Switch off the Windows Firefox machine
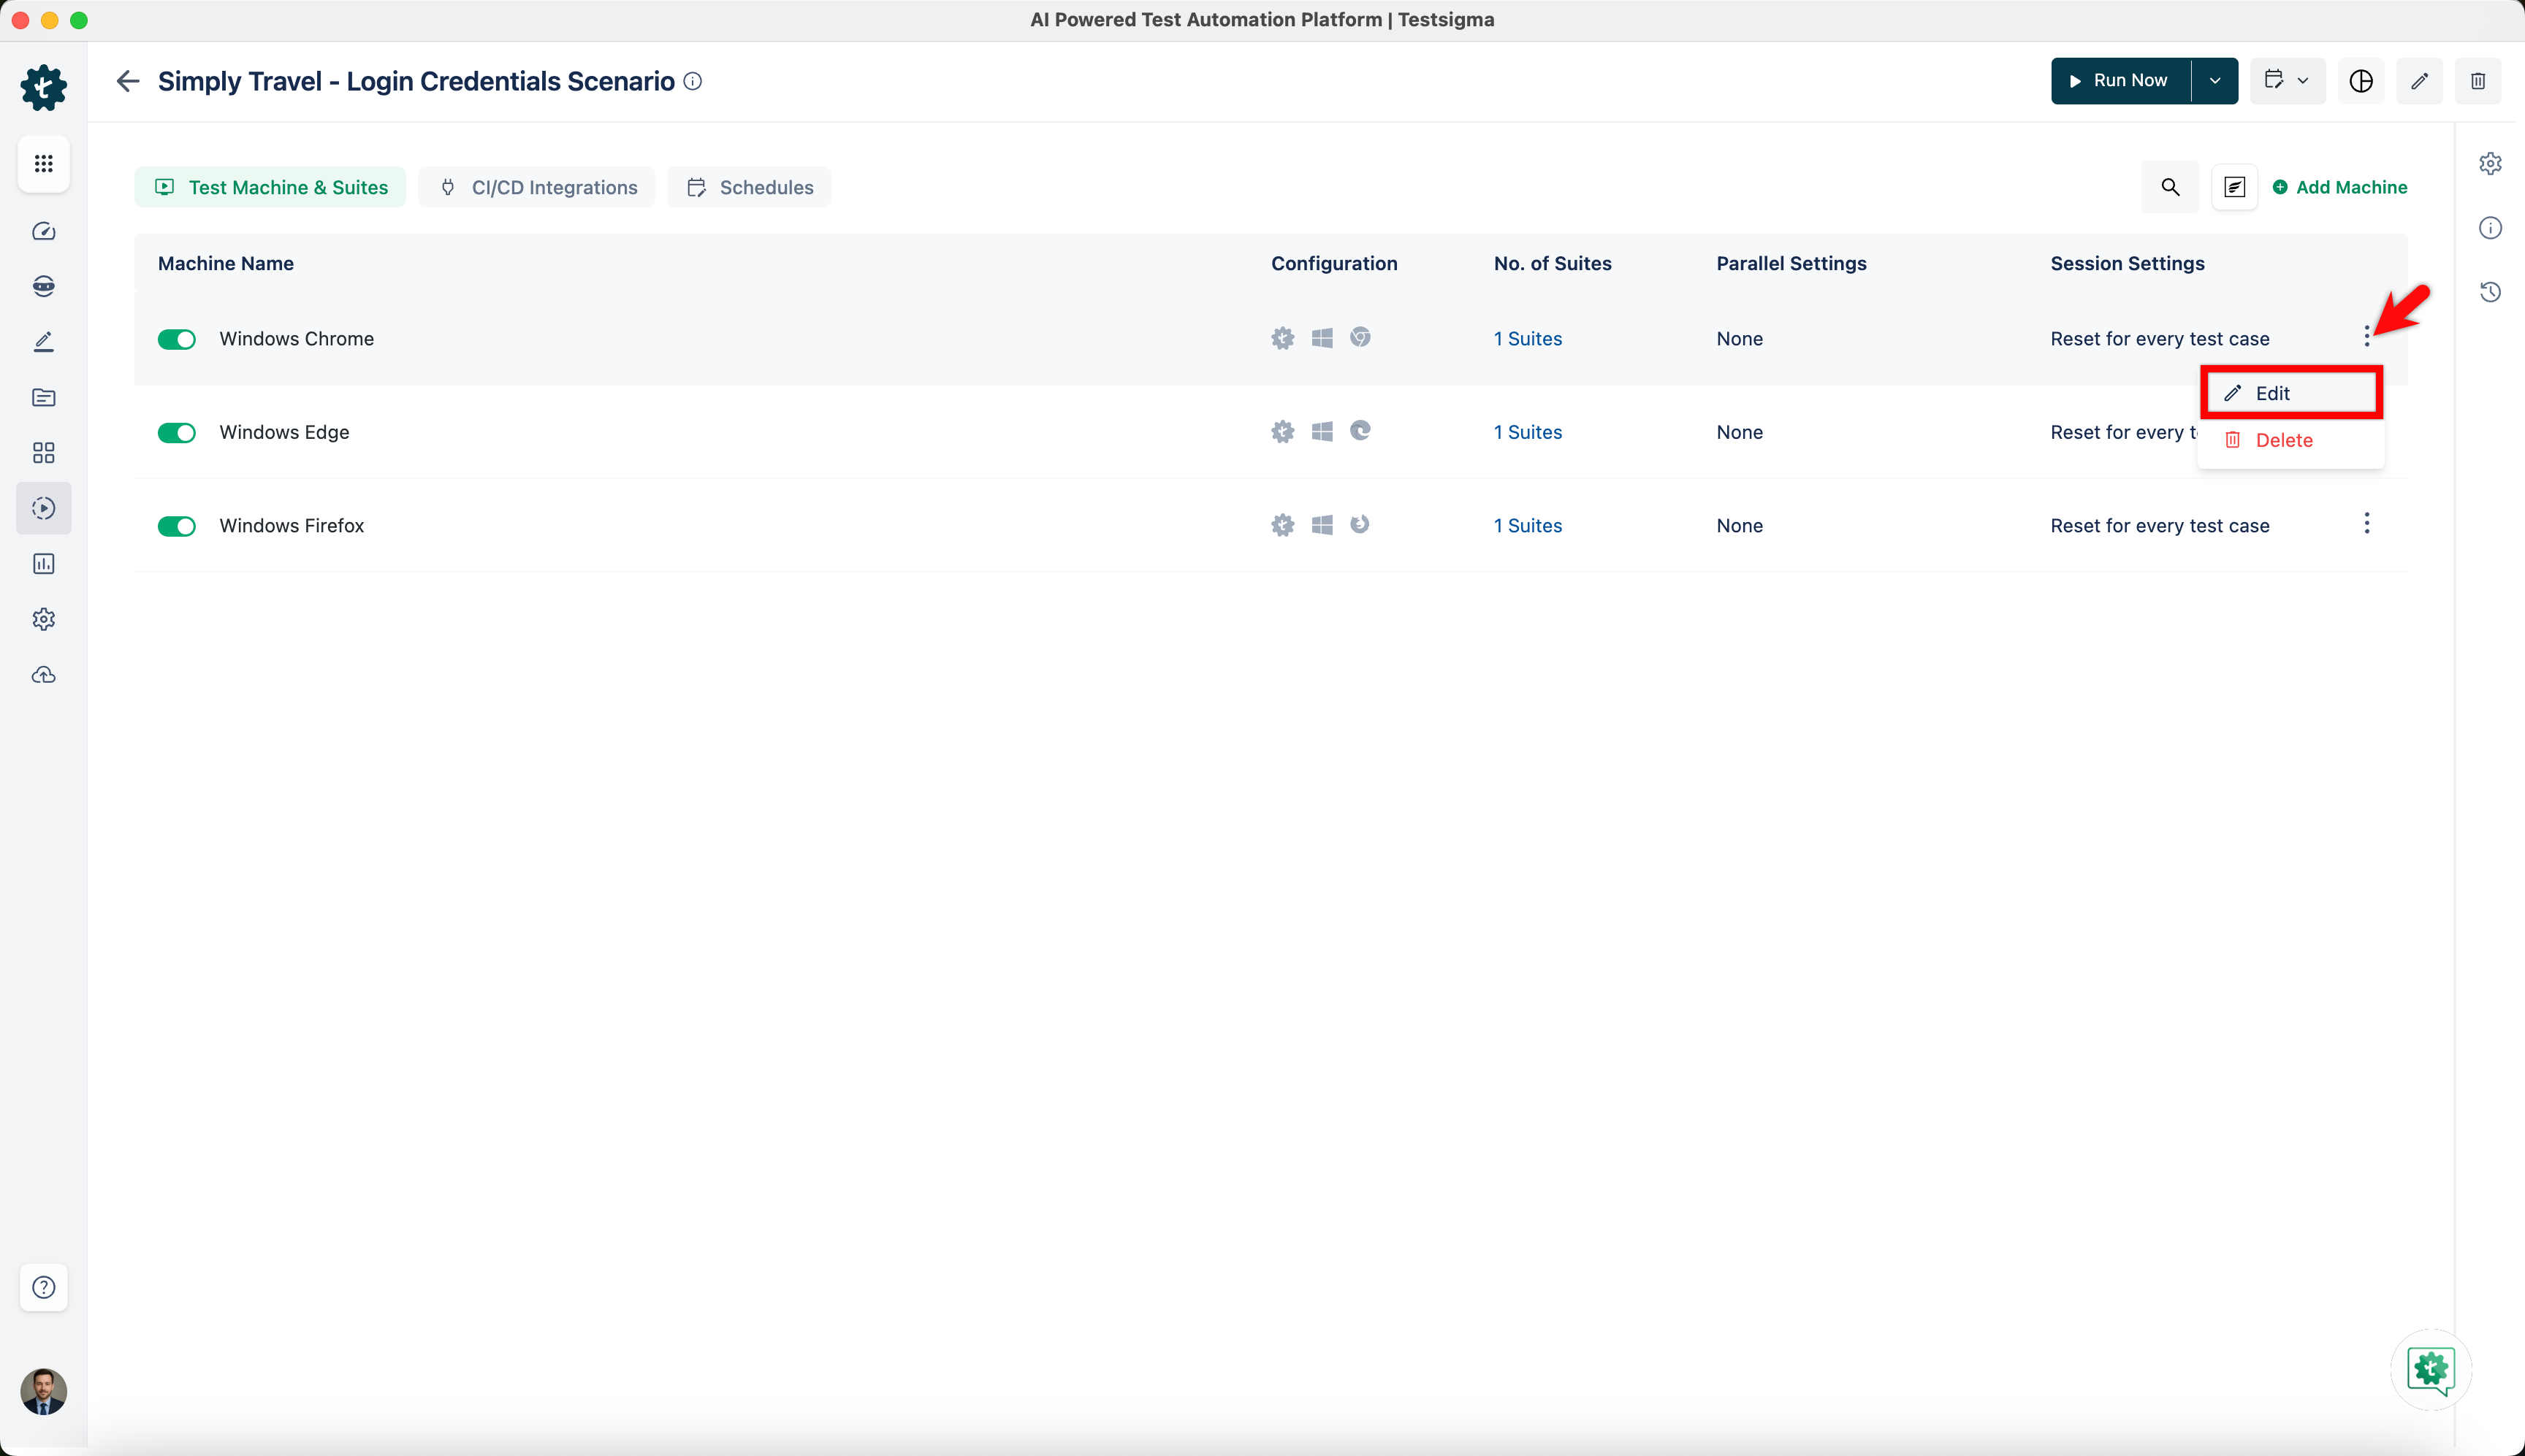Image resolution: width=2525 pixels, height=1456 pixels. [177, 526]
